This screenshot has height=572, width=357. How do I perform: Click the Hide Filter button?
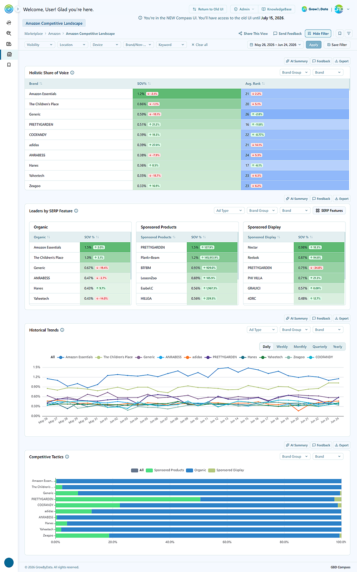[x=318, y=34]
